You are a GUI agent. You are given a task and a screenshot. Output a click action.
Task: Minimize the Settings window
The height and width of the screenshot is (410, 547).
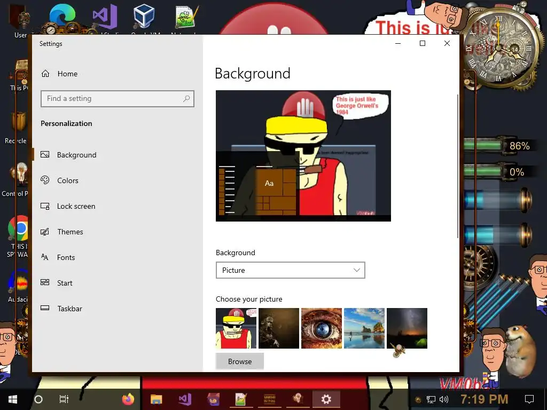(398, 43)
